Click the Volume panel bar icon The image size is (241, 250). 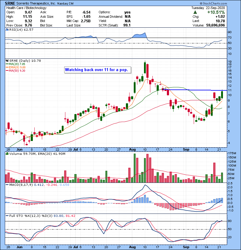tap(7, 154)
